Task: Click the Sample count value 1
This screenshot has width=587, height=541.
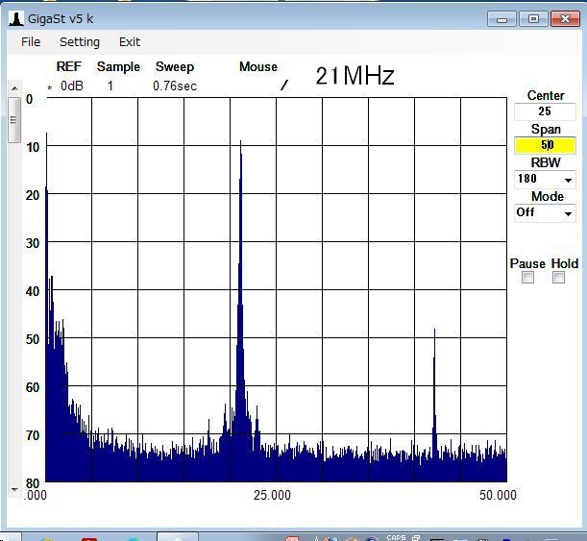Action: (x=110, y=86)
